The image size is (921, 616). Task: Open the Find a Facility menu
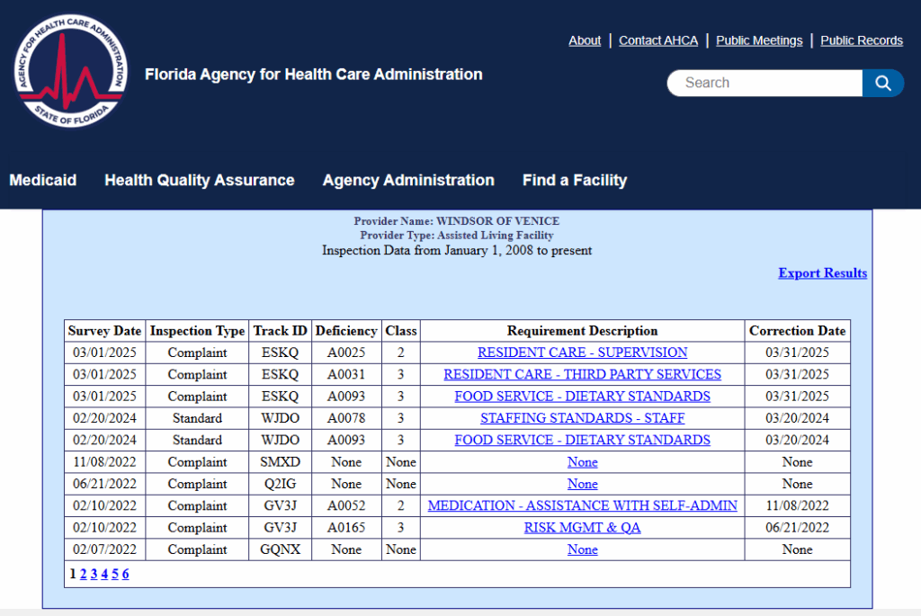(574, 180)
